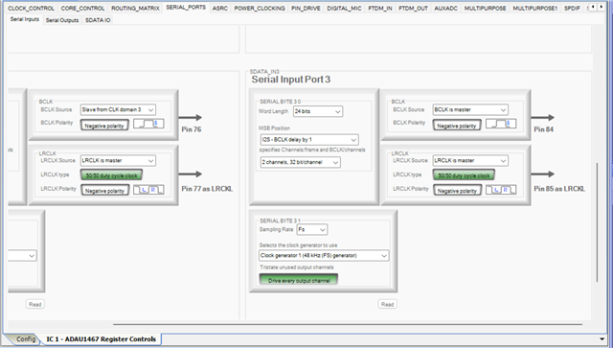Open Sampling Rate Fs dropdown
This screenshot has height=348, width=613.
click(312, 230)
